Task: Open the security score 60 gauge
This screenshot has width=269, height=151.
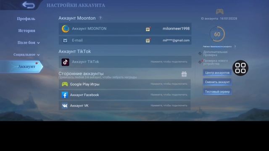Action: tap(217, 34)
